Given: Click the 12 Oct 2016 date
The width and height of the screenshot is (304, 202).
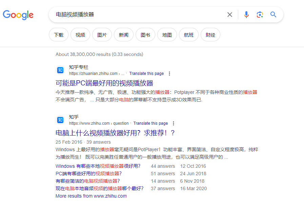Looking at the screenshot, I should coord(193,166).
